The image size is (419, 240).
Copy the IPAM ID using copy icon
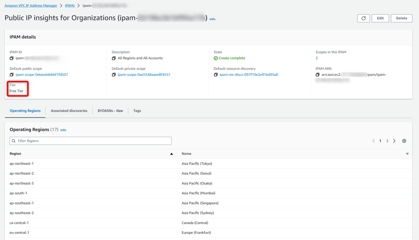click(x=12, y=58)
